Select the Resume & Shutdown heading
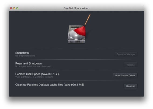This screenshot has height=109, width=153. 29,63
